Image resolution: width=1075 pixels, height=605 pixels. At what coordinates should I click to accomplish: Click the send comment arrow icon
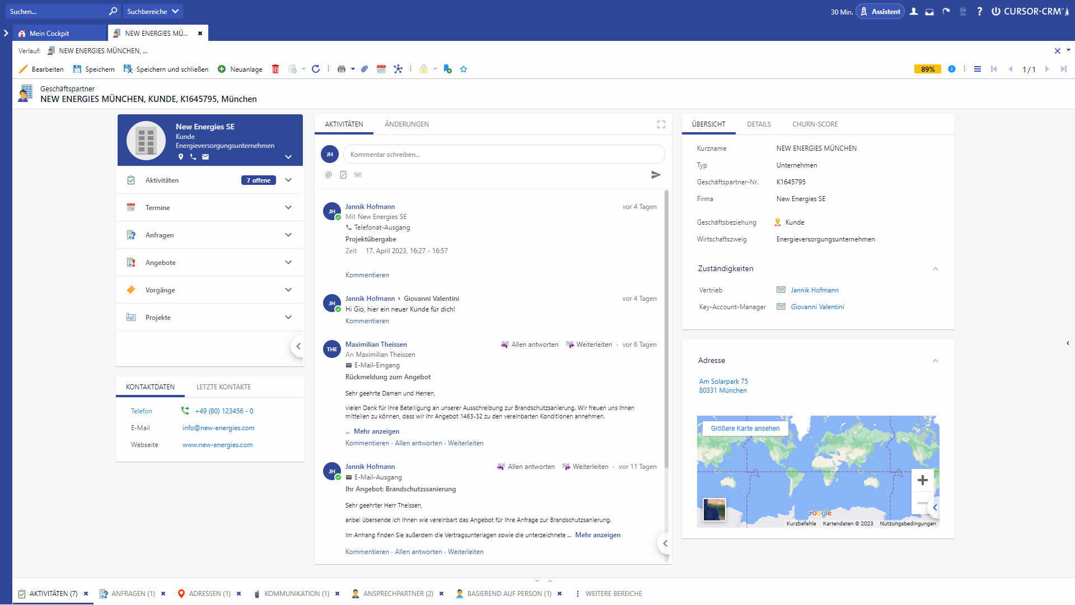(656, 175)
